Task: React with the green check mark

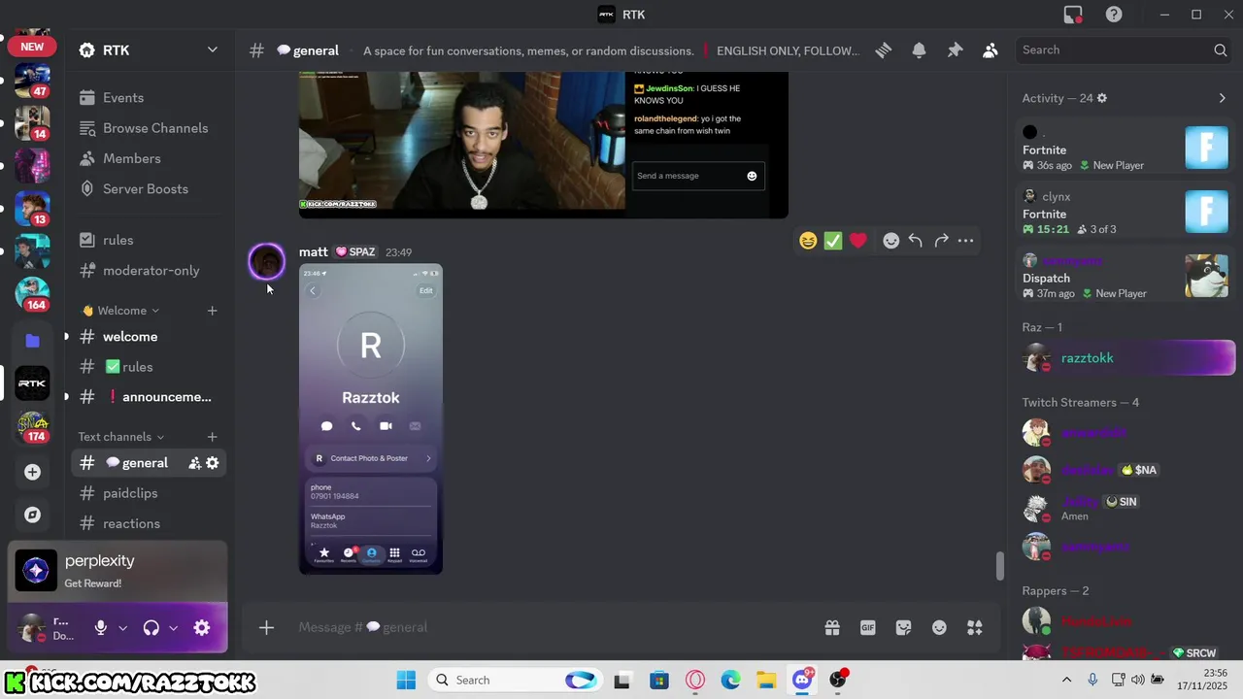Action: point(833,241)
